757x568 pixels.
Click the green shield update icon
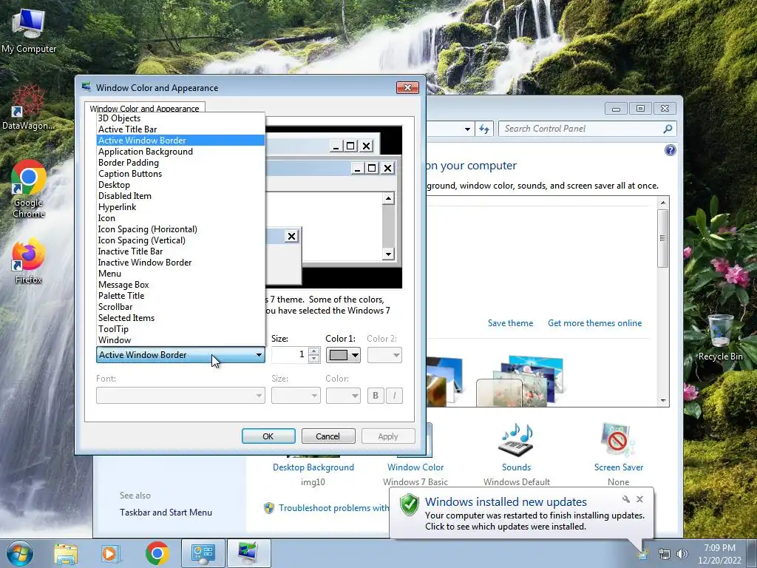[x=410, y=504]
